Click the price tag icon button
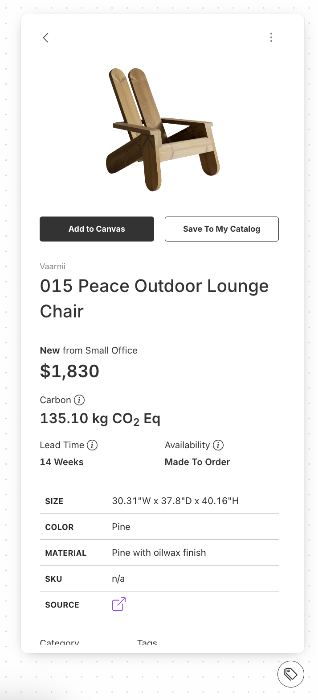Image resolution: width=318 pixels, height=700 pixels. click(x=290, y=674)
